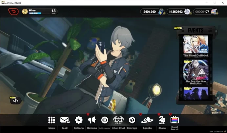Add film currency with the plus button

[217, 13]
